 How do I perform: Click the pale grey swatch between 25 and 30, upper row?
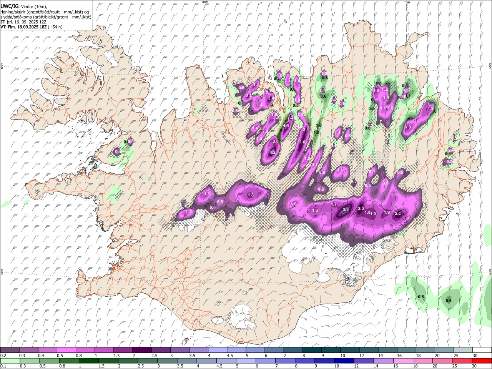pyautogui.click(x=463, y=350)
